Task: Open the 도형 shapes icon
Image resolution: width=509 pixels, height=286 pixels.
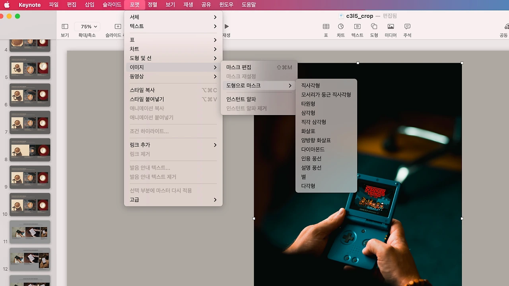Action: tap(374, 27)
